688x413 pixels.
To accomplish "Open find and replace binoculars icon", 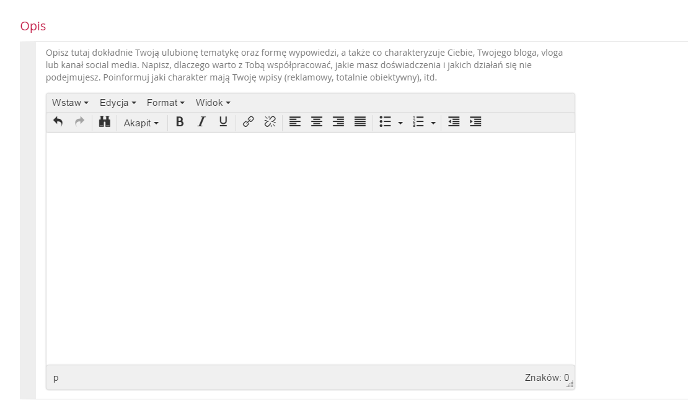I will (105, 122).
